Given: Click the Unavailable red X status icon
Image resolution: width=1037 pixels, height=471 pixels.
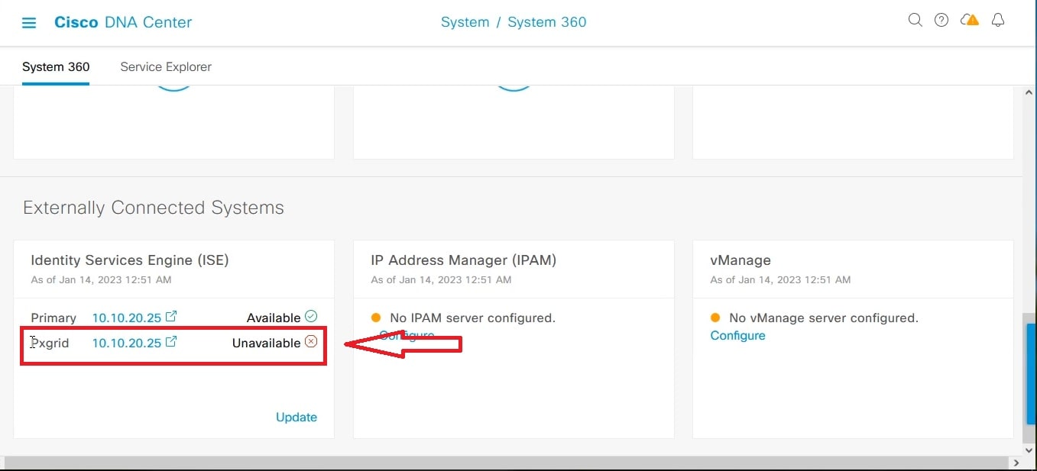Looking at the screenshot, I should [x=311, y=341].
